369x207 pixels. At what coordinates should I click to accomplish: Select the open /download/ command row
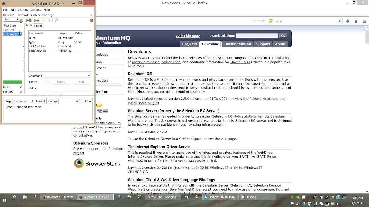point(59,38)
